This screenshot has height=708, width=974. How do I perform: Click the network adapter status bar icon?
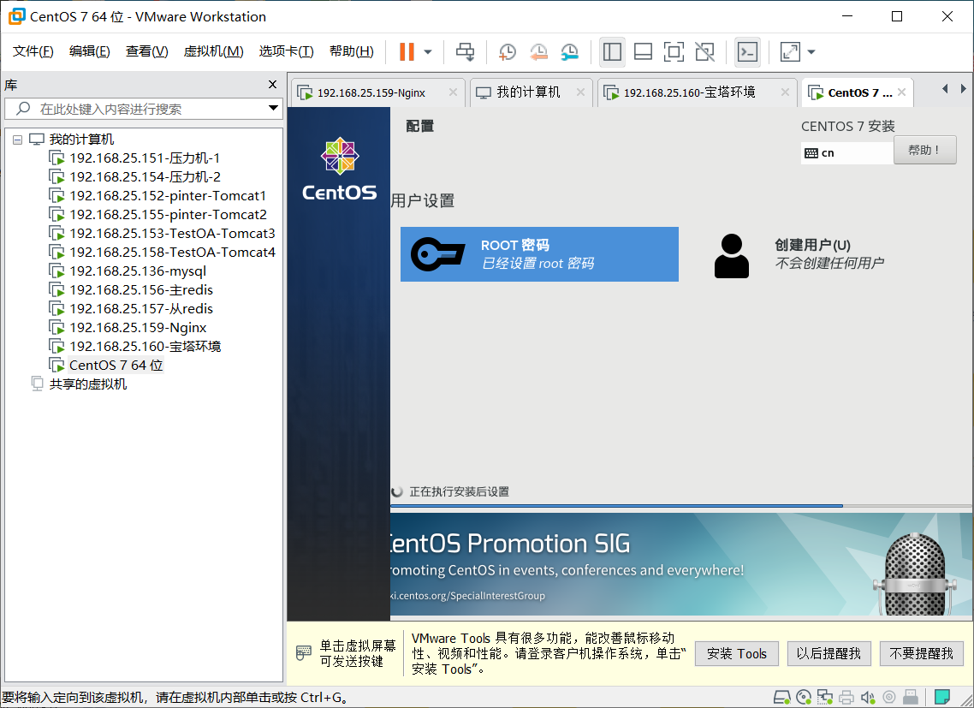click(825, 698)
